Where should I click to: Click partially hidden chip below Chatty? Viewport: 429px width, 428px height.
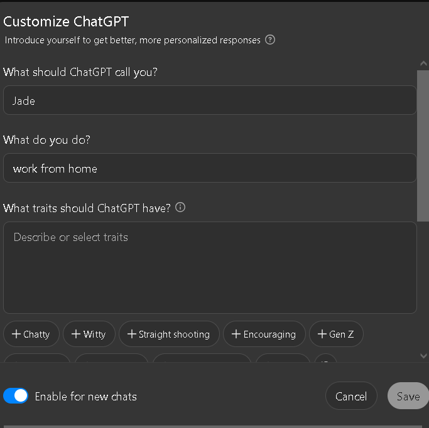pyautogui.click(x=37, y=358)
